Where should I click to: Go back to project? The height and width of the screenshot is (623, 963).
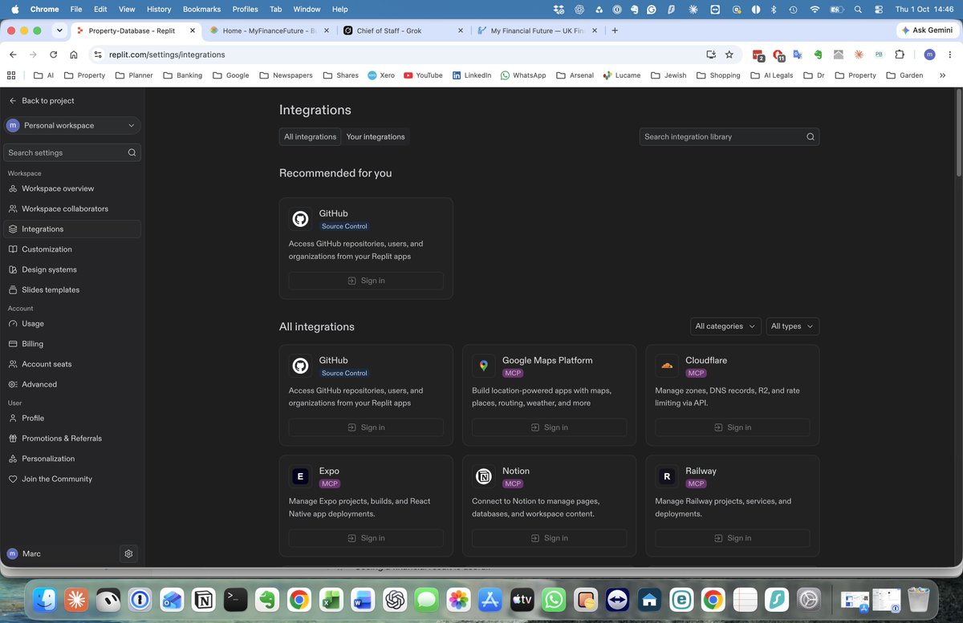(x=41, y=101)
